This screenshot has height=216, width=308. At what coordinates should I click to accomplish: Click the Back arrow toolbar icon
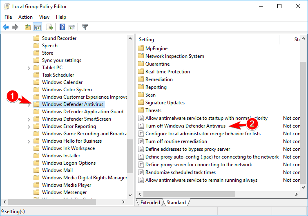click(6, 27)
